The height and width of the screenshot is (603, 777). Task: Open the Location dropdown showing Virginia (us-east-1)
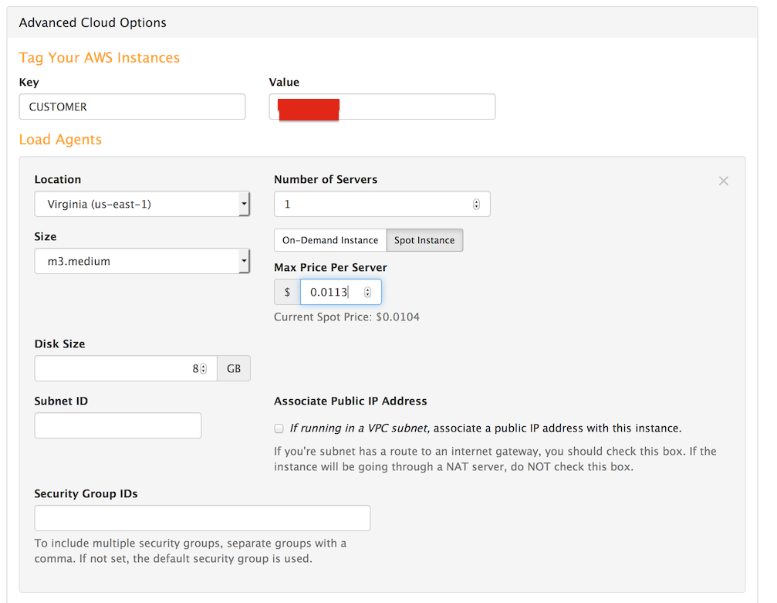click(142, 204)
